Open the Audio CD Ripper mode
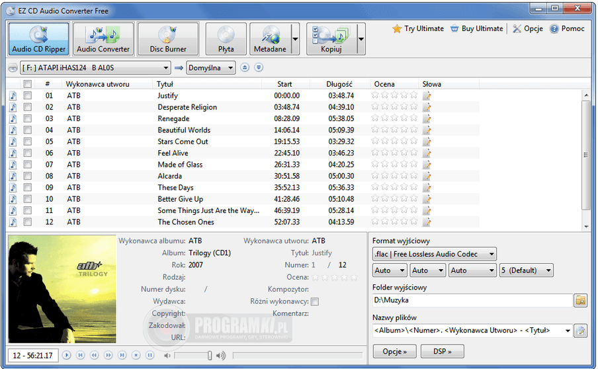The height and width of the screenshot is (369, 598). point(38,38)
